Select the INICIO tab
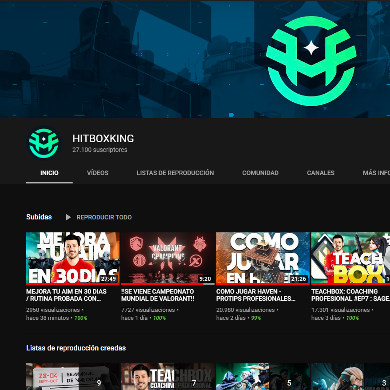Screen dimensions: 390x390 tap(49, 173)
